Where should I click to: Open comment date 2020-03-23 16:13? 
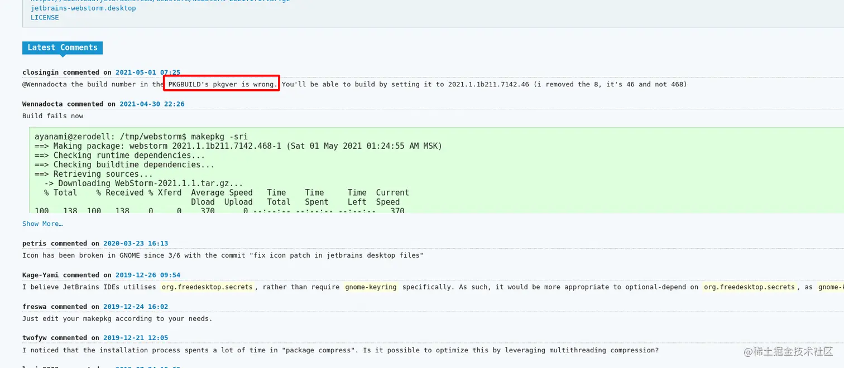pyautogui.click(x=136, y=244)
